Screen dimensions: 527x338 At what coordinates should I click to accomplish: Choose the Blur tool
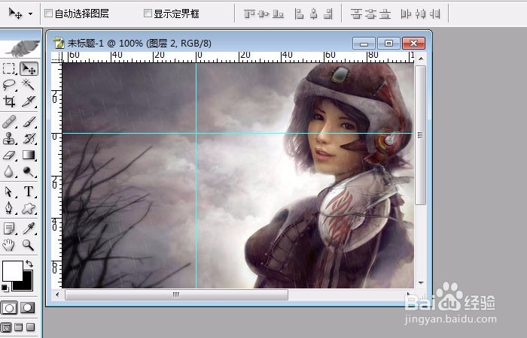(9, 172)
